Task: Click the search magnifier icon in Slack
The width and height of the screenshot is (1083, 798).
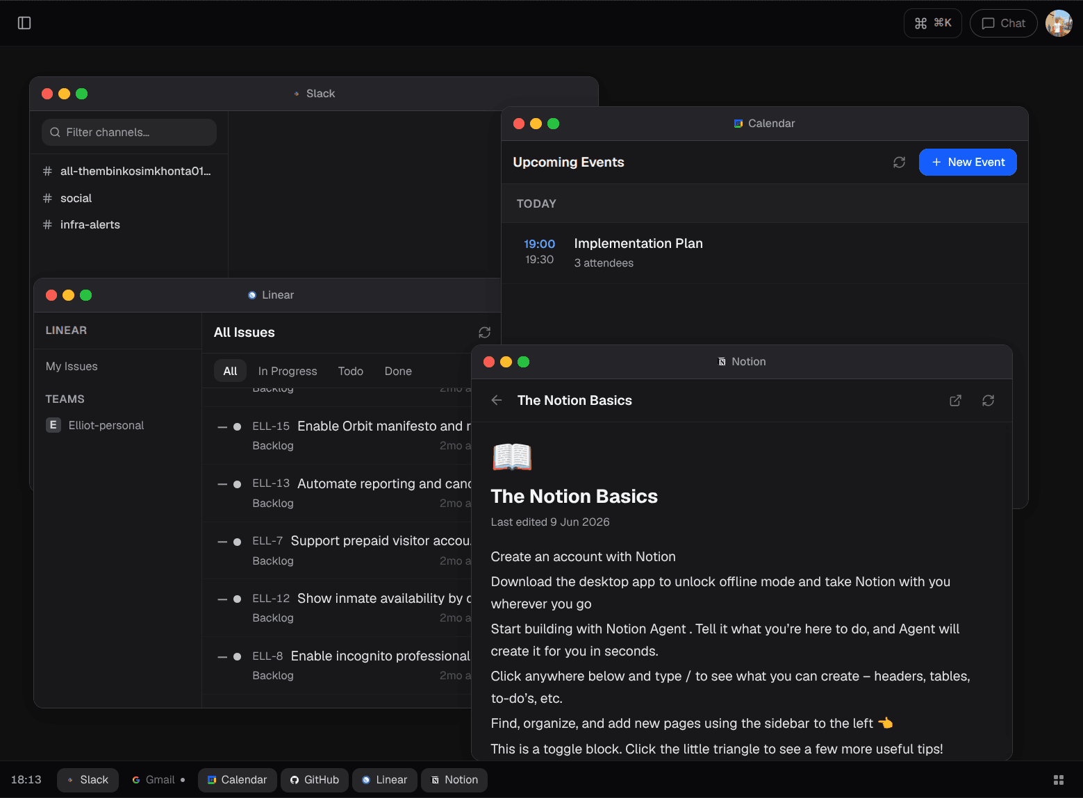Action: coord(55,132)
